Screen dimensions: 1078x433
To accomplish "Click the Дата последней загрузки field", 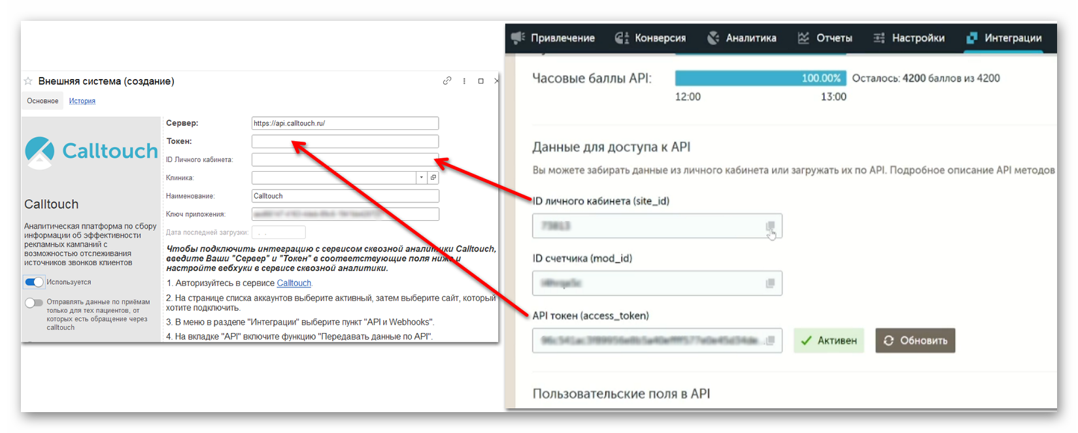I will [x=278, y=233].
